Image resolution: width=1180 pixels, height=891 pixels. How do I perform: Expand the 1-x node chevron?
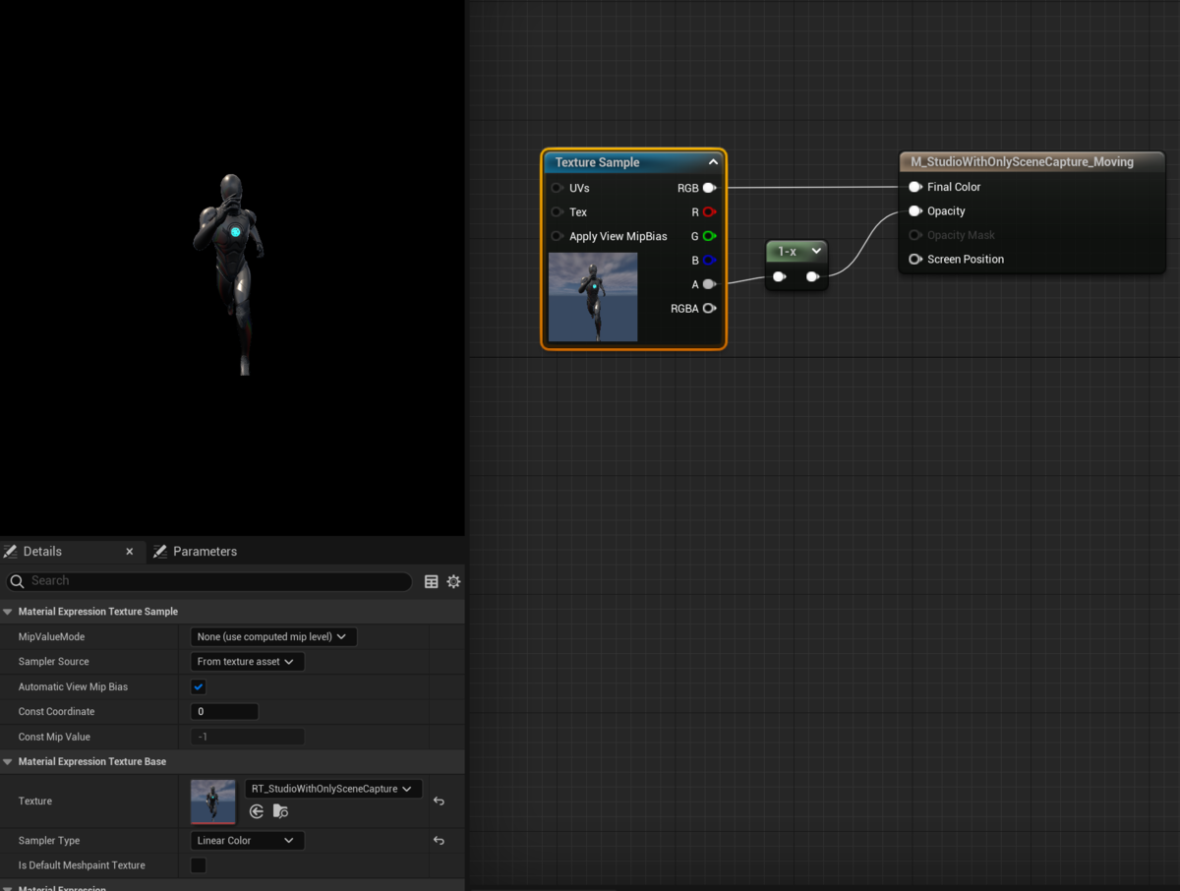(816, 252)
